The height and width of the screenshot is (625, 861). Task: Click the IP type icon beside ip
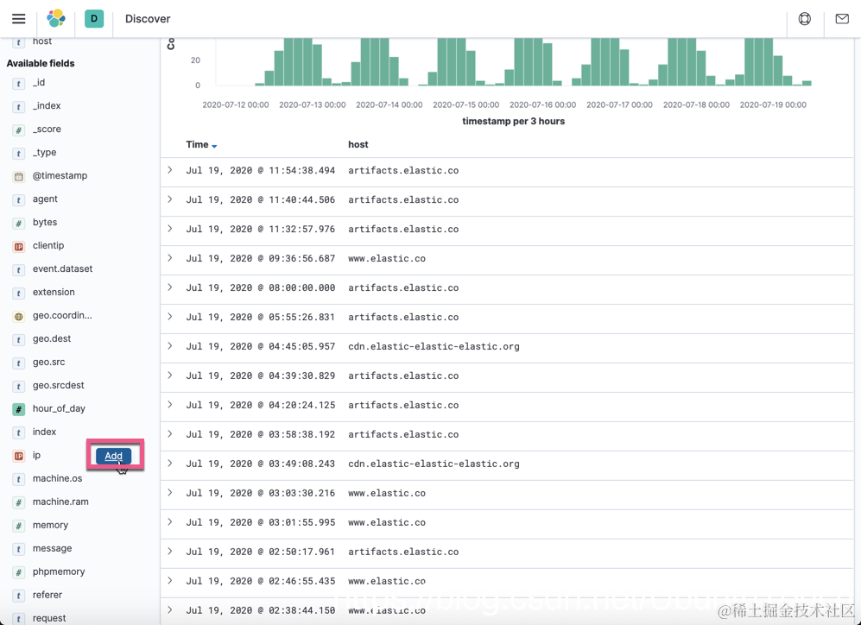(x=19, y=456)
